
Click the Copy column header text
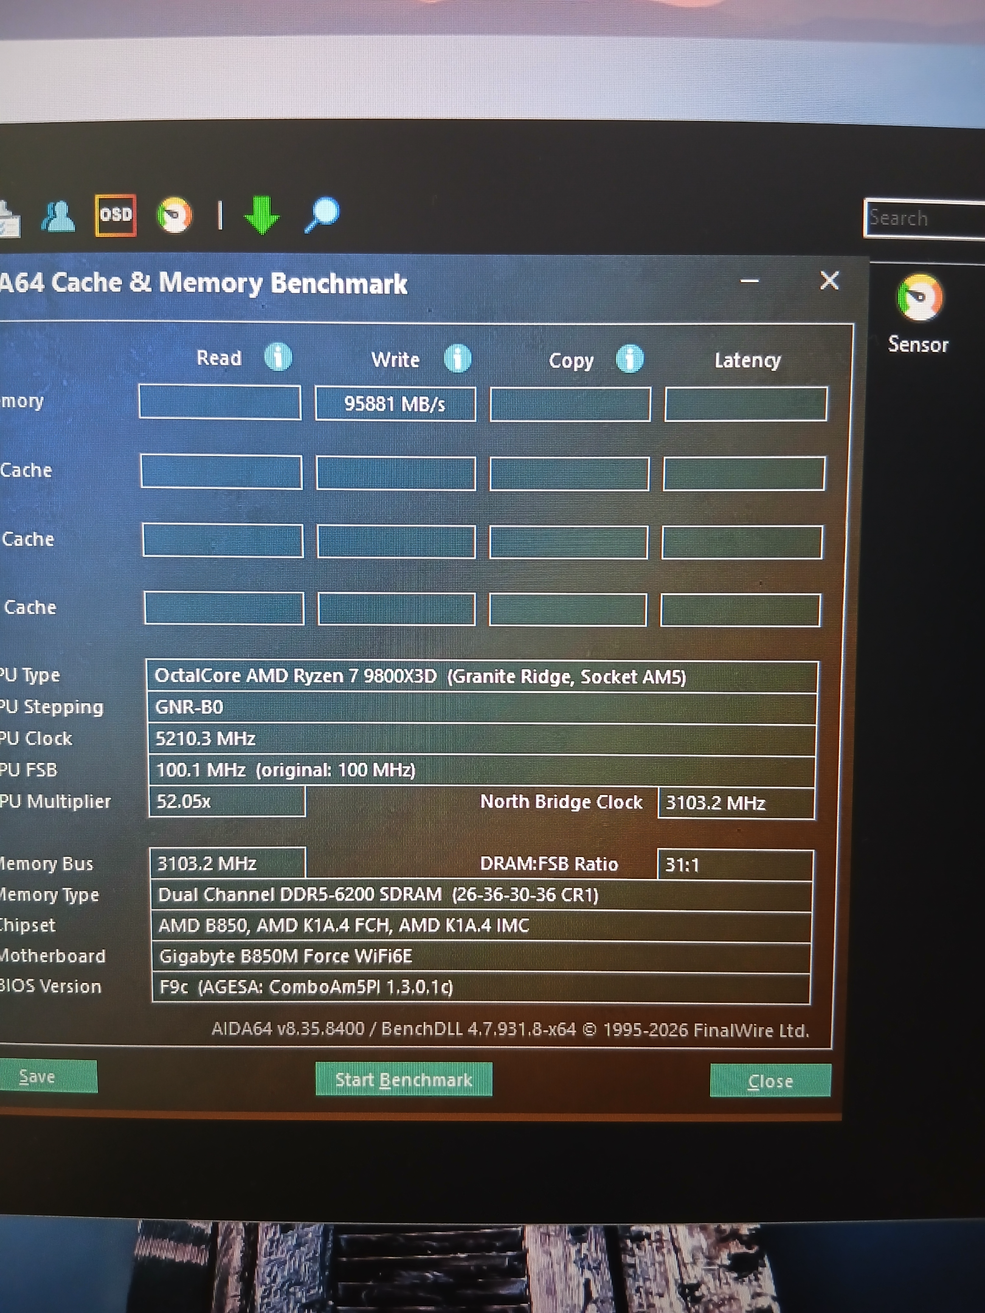[x=571, y=361]
